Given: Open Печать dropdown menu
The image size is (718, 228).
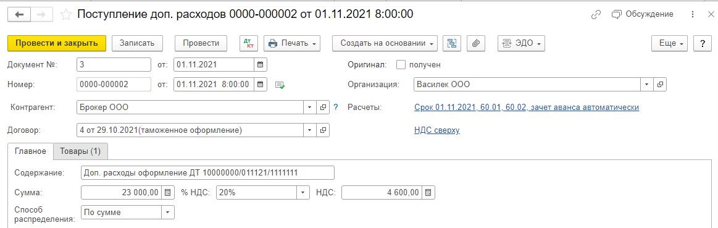Looking at the screenshot, I should point(291,43).
